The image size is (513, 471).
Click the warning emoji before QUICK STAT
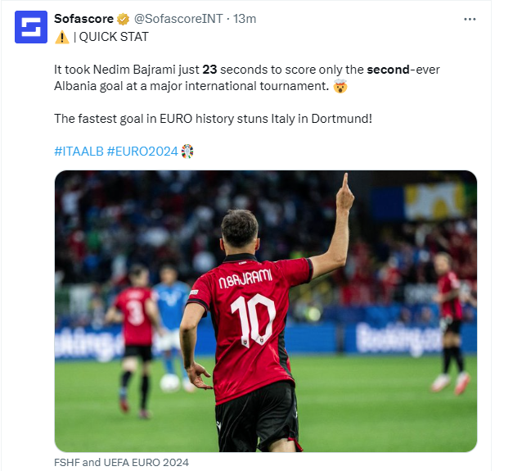61,37
